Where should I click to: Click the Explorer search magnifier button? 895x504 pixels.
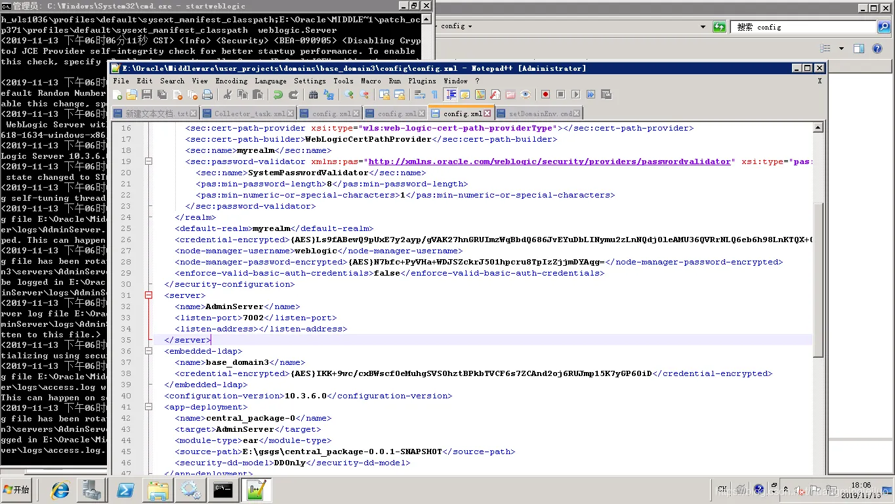(884, 27)
